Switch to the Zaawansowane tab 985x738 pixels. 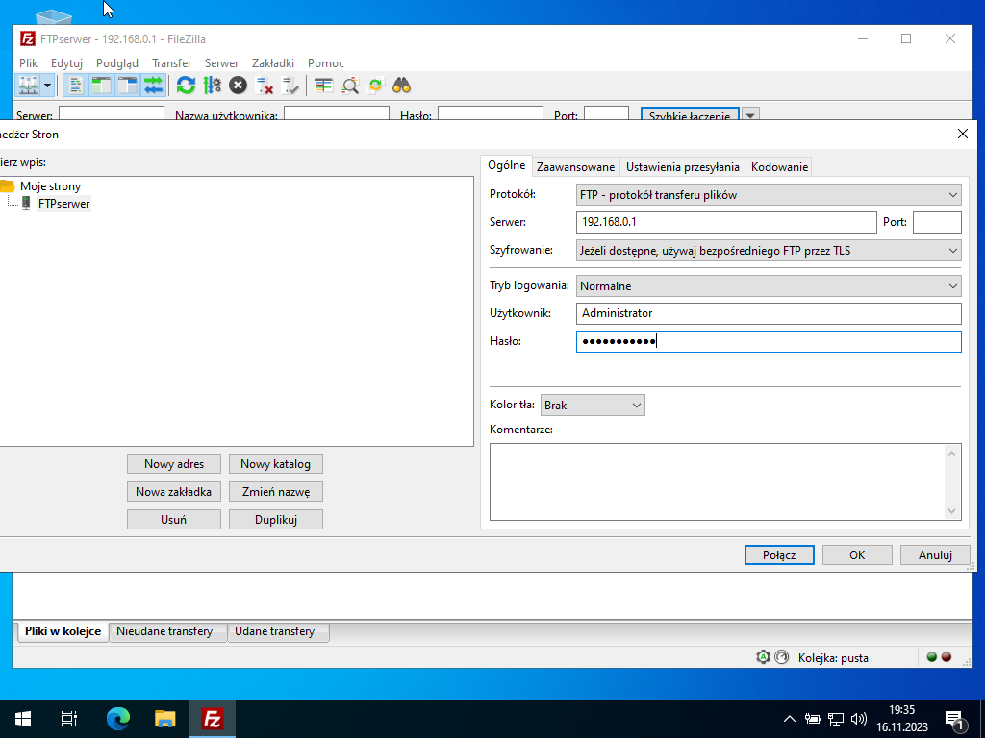click(x=575, y=167)
